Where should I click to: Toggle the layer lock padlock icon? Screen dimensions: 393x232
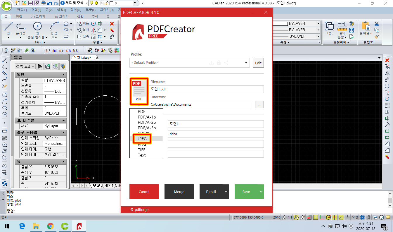(106, 3)
